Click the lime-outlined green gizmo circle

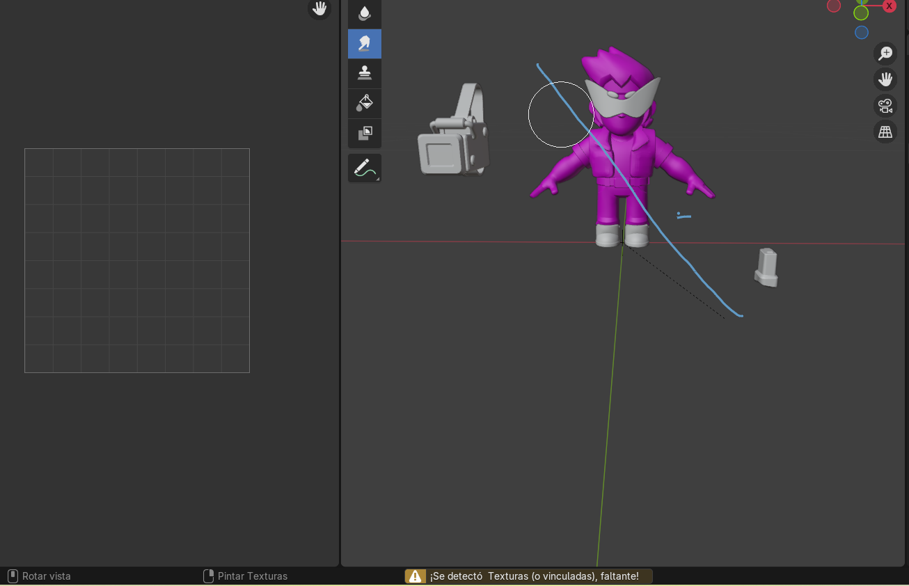coord(861,13)
